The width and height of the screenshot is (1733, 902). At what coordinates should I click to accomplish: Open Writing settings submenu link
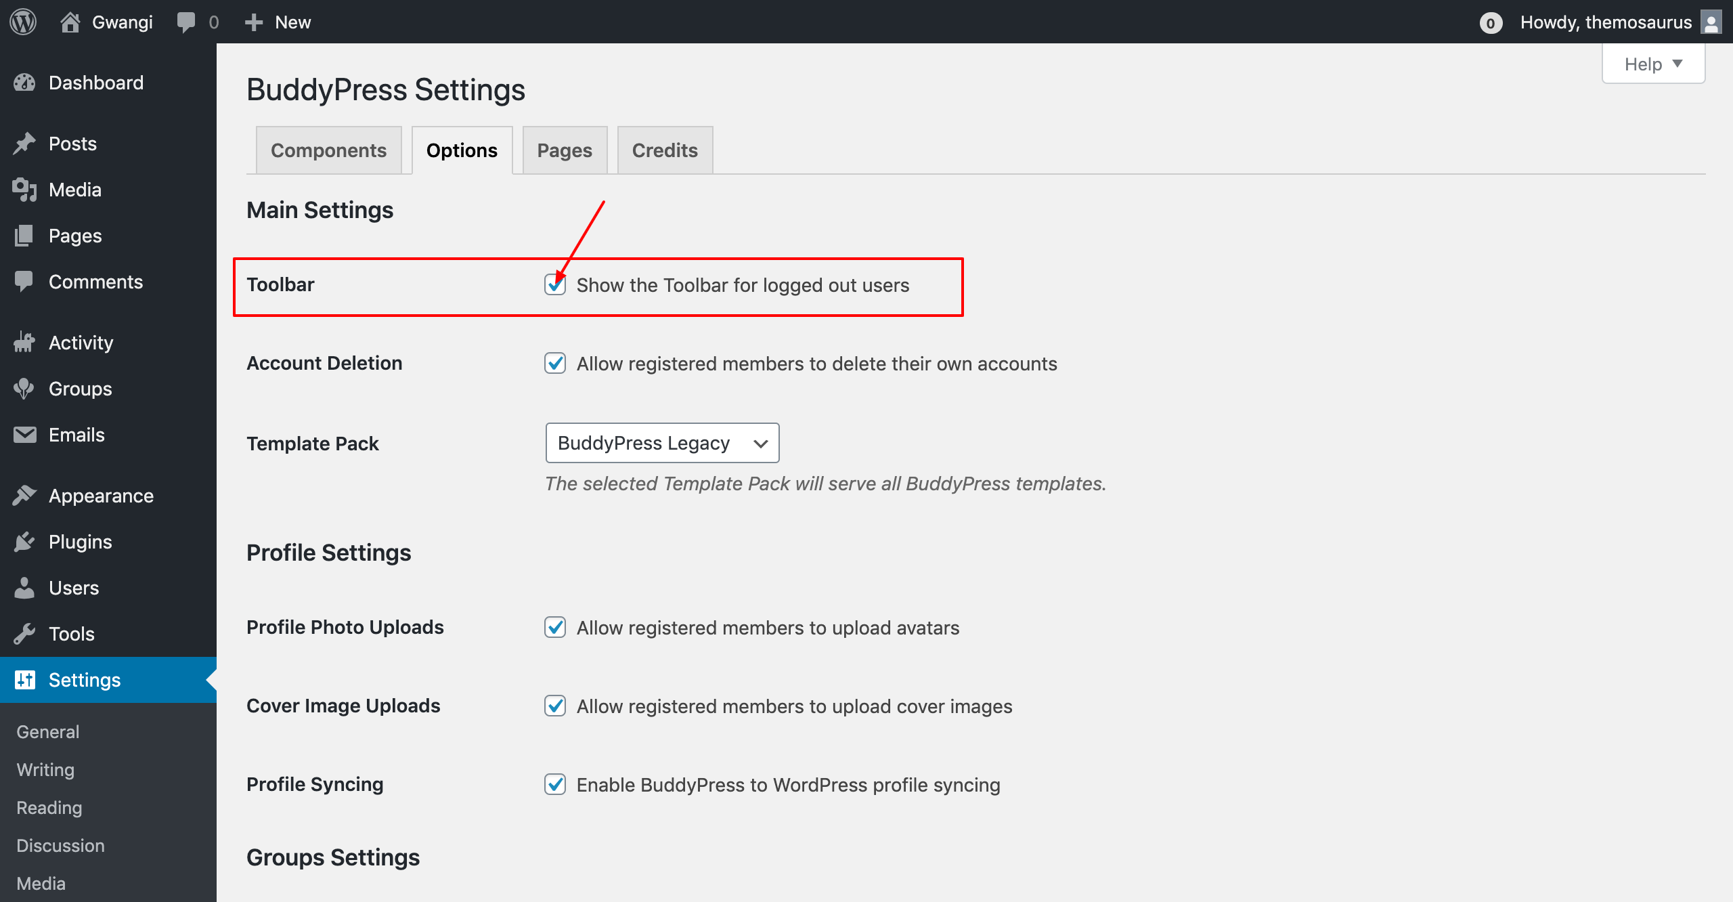click(45, 770)
